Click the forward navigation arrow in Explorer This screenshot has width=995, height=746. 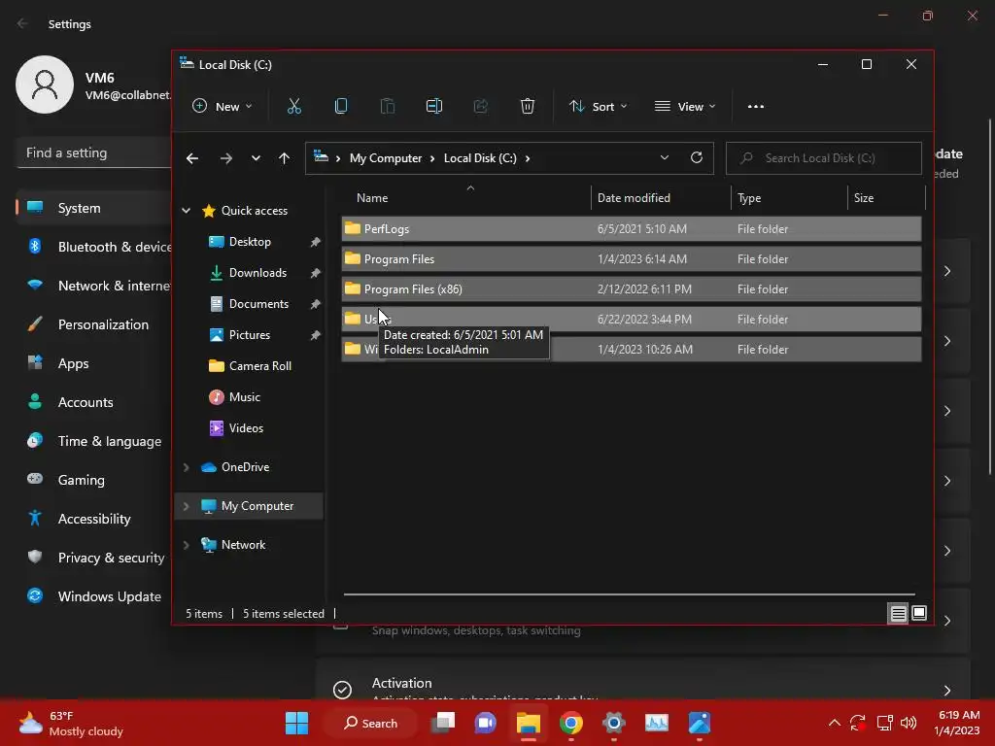click(225, 158)
